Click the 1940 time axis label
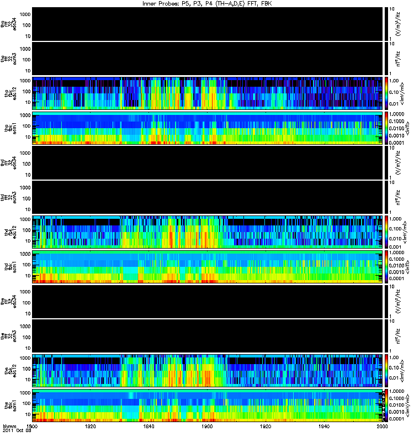This screenshot has height=442, width=414. coord(324,426)
